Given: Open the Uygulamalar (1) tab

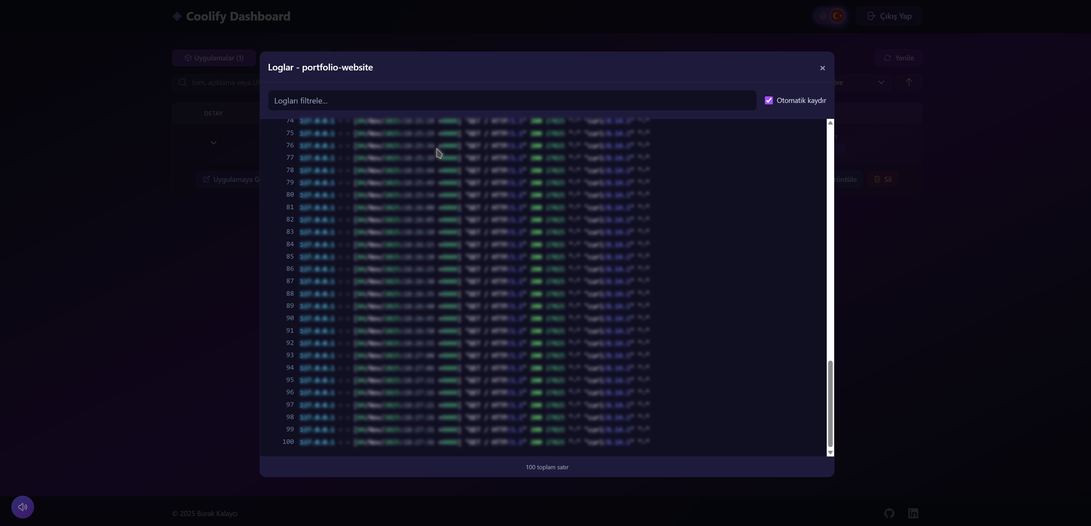Looking at the screenshot, I should pyautogui.click(x=214, y=58).
